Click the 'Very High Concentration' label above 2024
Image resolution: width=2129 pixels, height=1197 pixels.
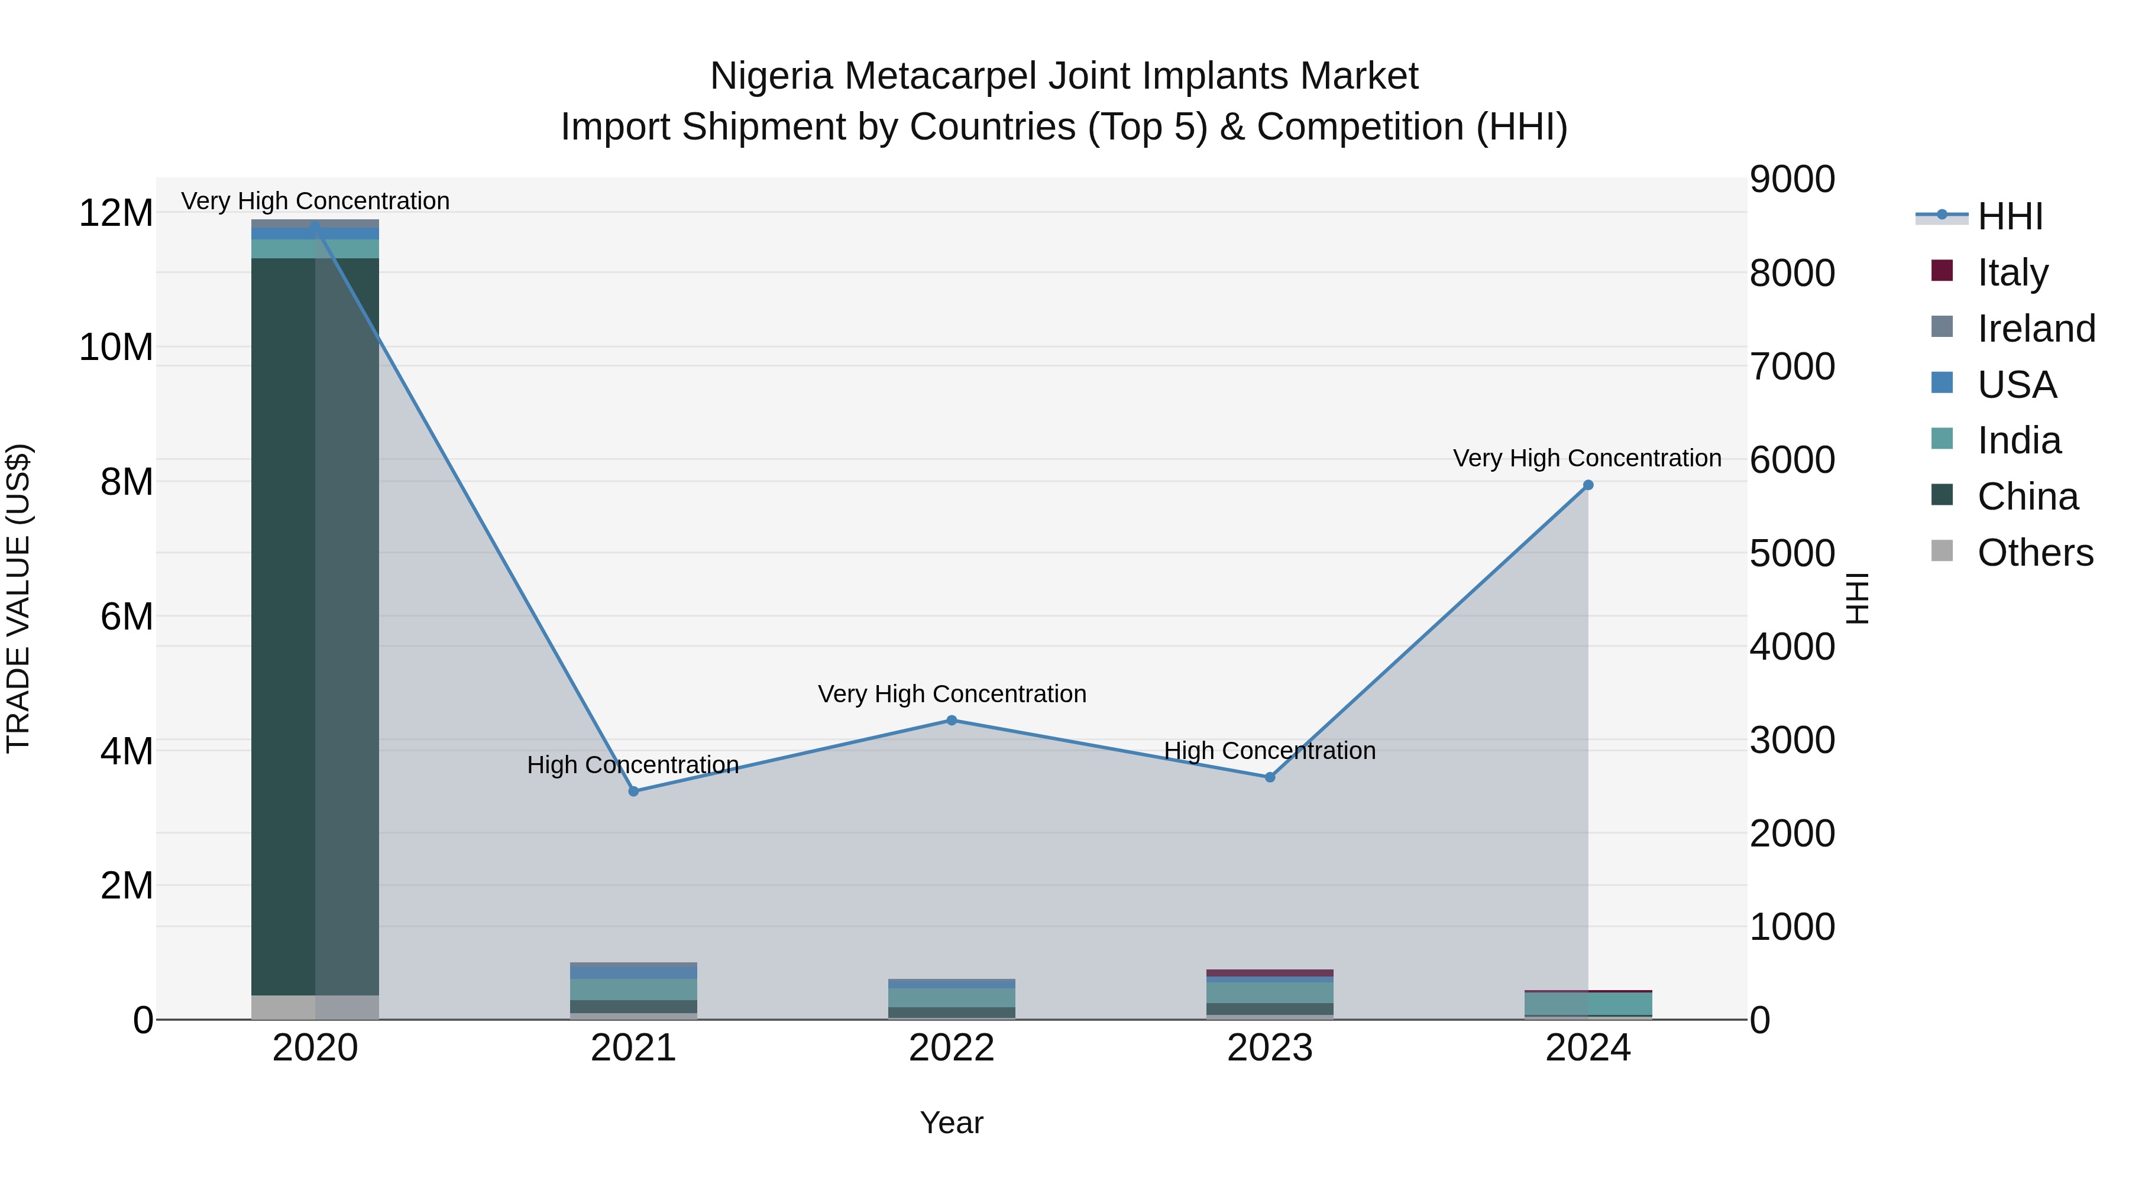point(1588,459)
